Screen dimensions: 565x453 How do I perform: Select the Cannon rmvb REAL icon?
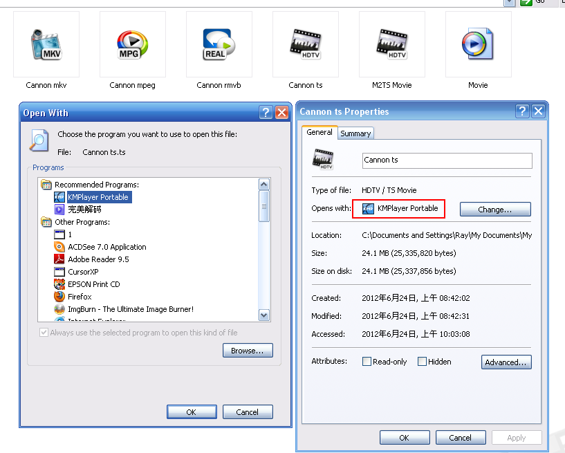(219, 44)
